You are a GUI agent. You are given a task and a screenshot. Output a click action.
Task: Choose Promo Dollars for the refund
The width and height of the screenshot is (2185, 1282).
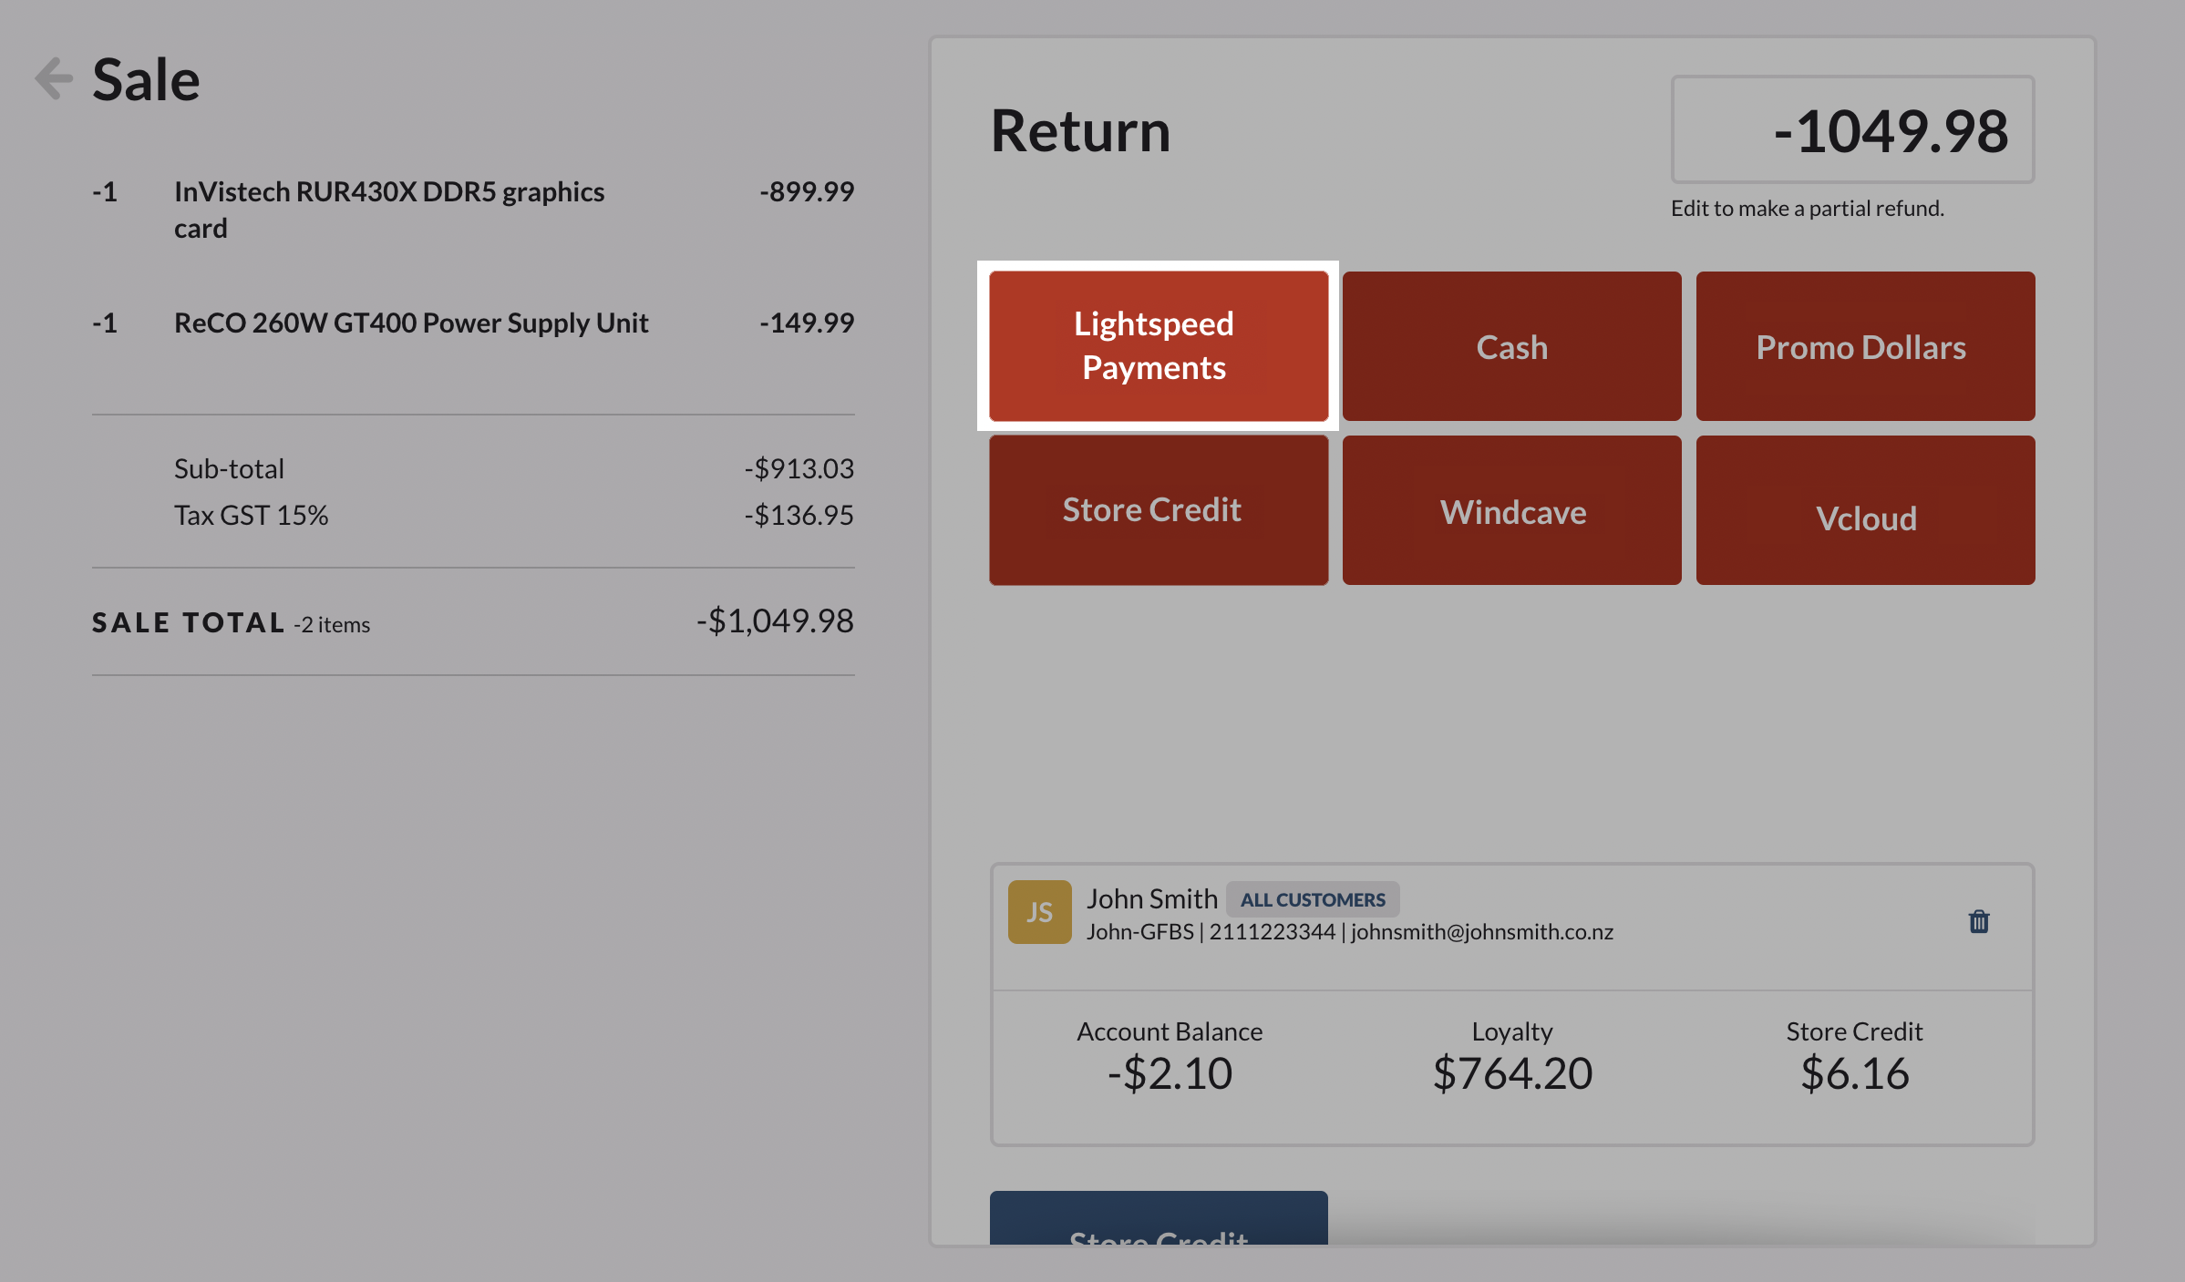pos(1863,346)
